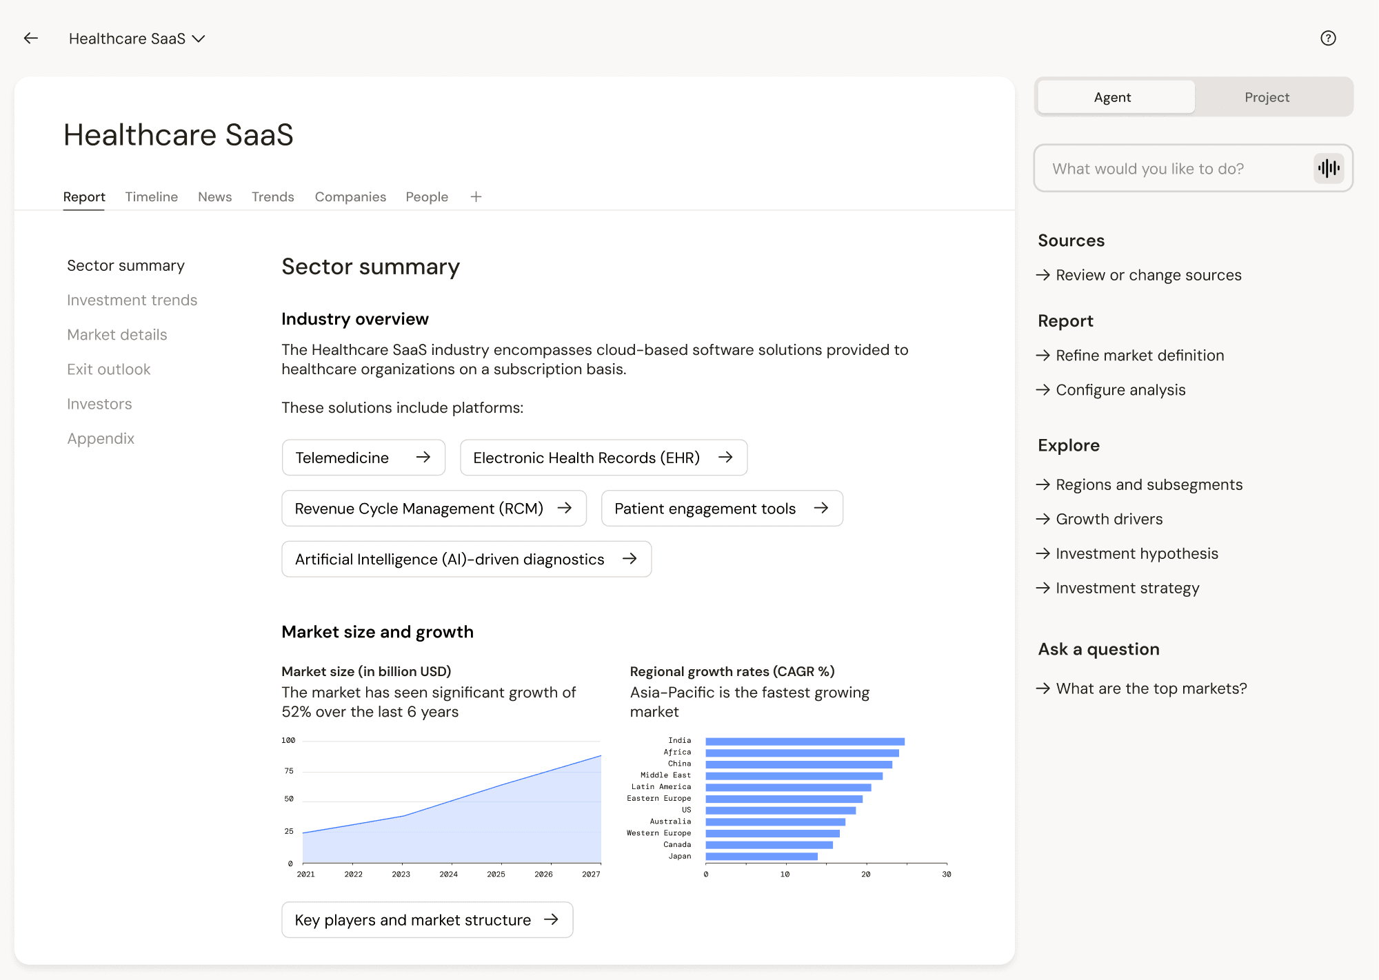
Task: Click arrow next to Review or change sources
Action: pyautogui.click(x=1043, y=275)
